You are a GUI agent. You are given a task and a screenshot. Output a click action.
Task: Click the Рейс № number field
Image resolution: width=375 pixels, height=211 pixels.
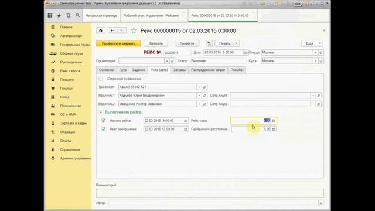(x=177, y=53)
